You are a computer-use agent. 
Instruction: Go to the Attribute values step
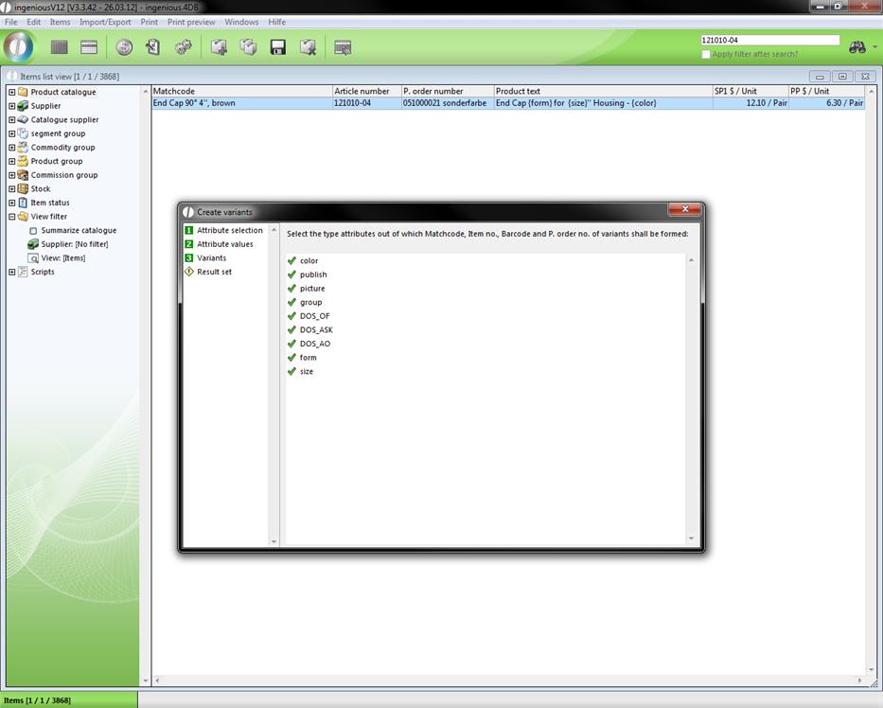[224, 244]
